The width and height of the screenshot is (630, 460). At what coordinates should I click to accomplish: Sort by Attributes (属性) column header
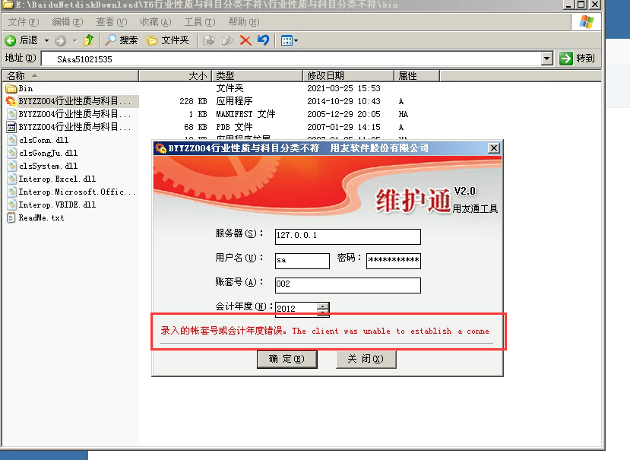[x=416, y=75]
